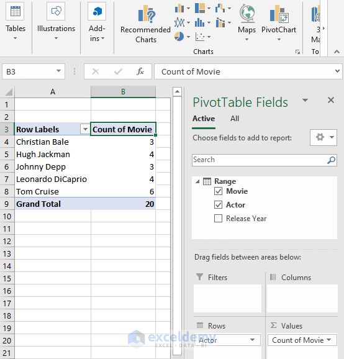
Task: Click the select all corner triangle
Action: pos(8,93)
